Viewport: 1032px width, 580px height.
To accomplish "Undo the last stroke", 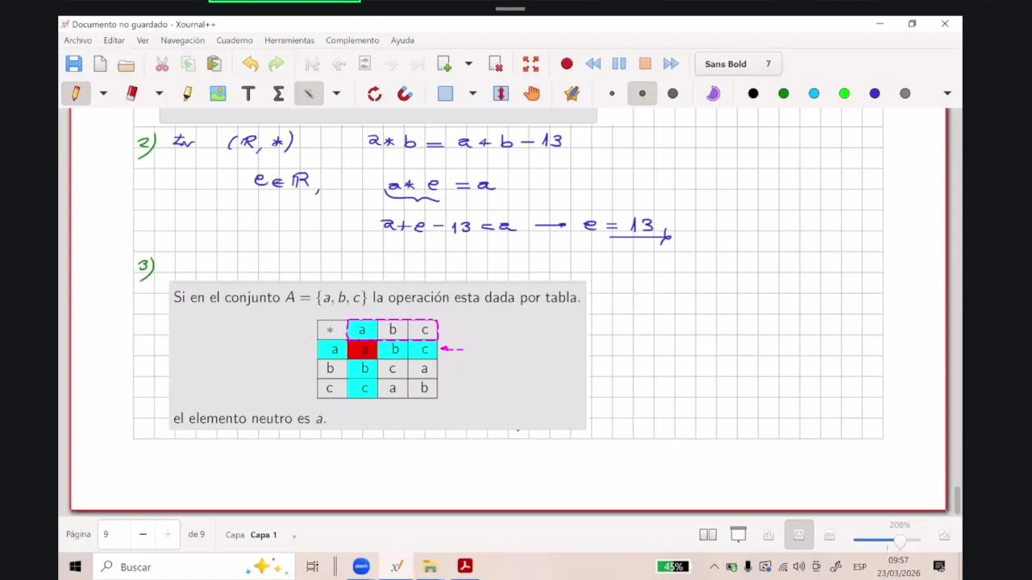I will [250, 64].
